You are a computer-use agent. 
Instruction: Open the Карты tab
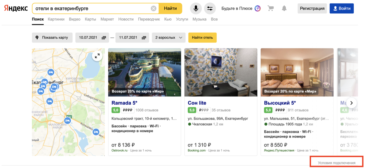point(90,19)
